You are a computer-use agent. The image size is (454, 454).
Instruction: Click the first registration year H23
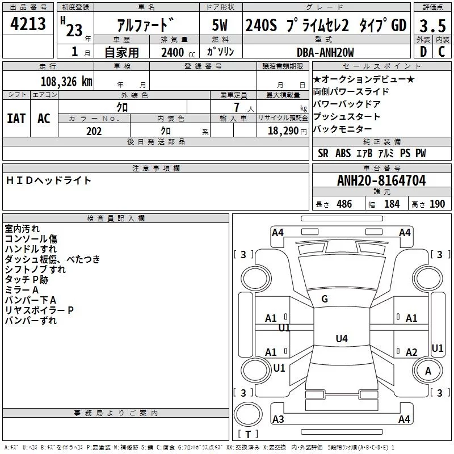click(x=72, y=27)
